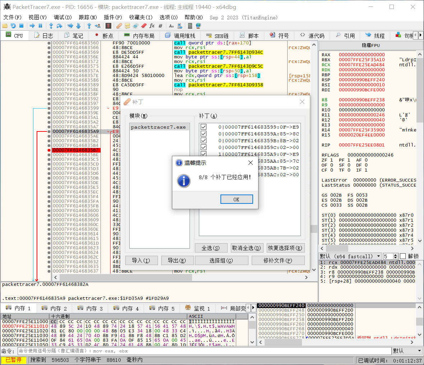Open the 插件(P) menu
Screen dimensions: 424x365
(x=113, y=18)
